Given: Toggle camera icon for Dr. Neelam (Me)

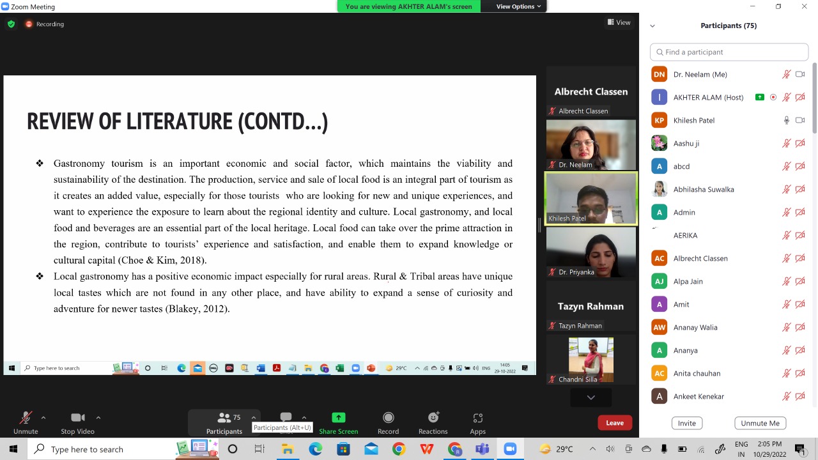Looking at the screenshot, I should [799, 74].
